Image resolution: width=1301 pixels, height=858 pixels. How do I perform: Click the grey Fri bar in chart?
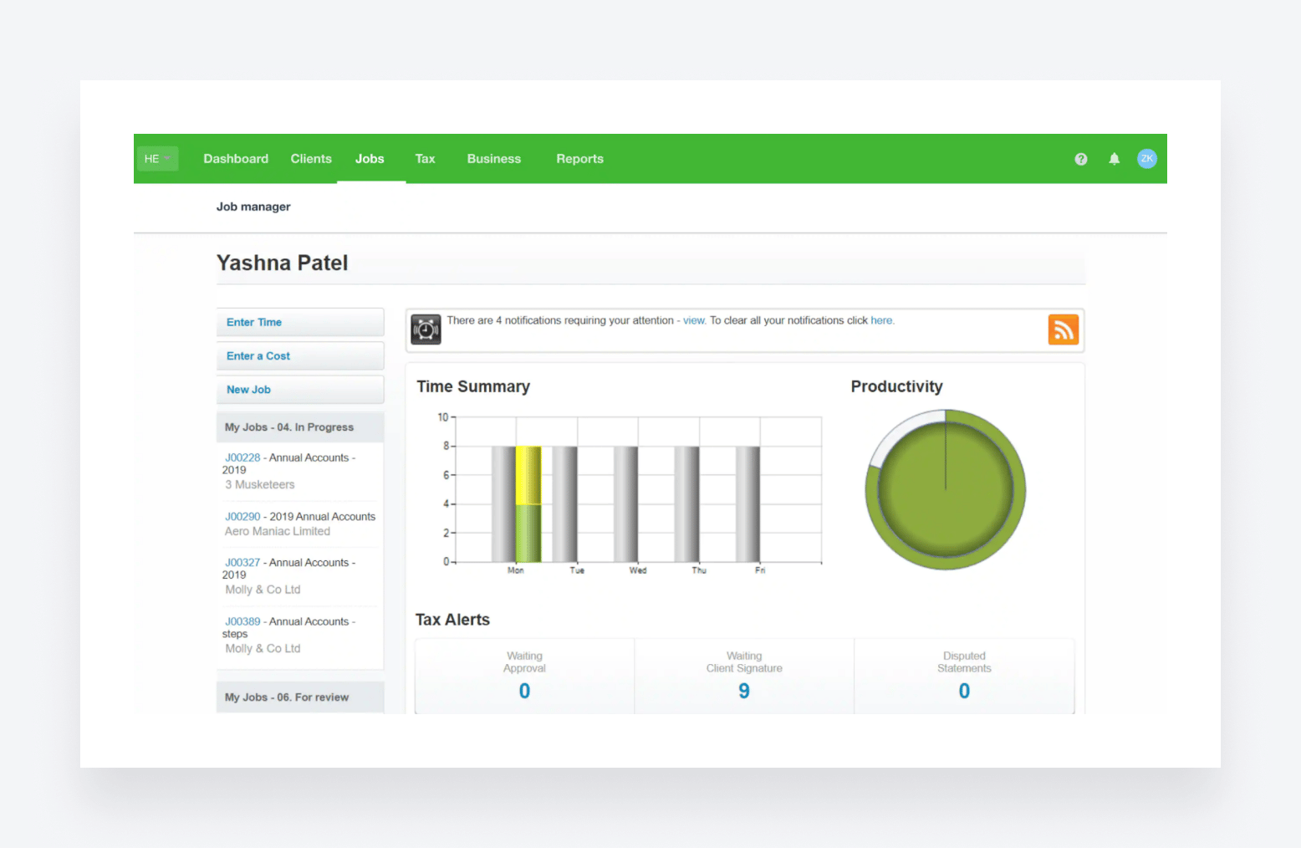747,504
